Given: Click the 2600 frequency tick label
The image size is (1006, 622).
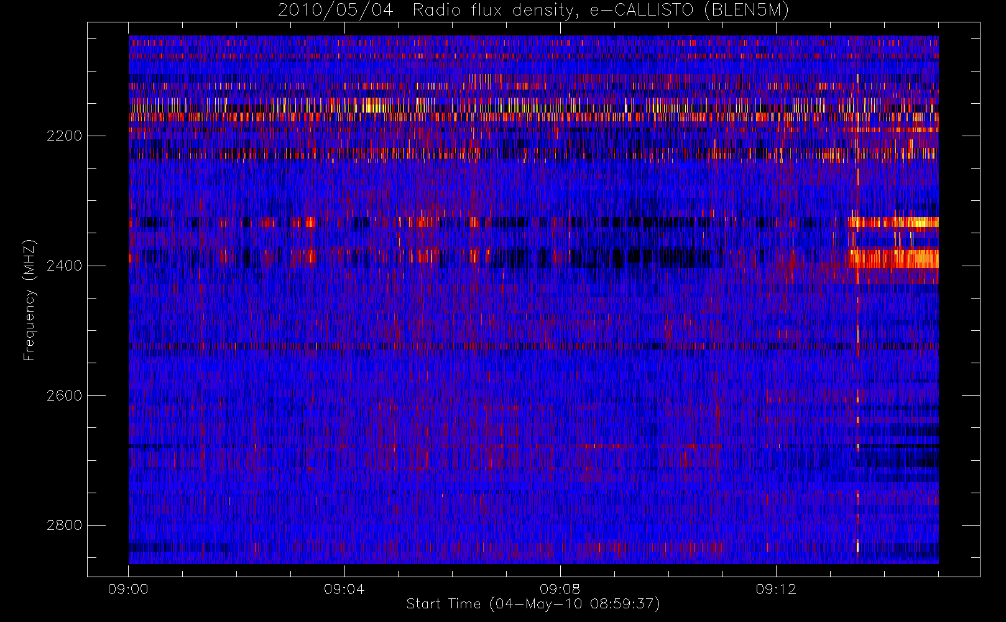Looking at the screenshot, I should (64, 396).
